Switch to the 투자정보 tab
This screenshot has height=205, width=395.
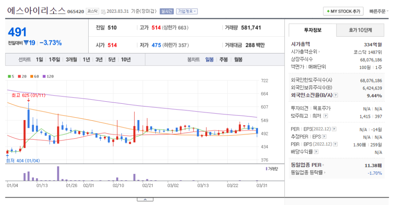point(313,30)
